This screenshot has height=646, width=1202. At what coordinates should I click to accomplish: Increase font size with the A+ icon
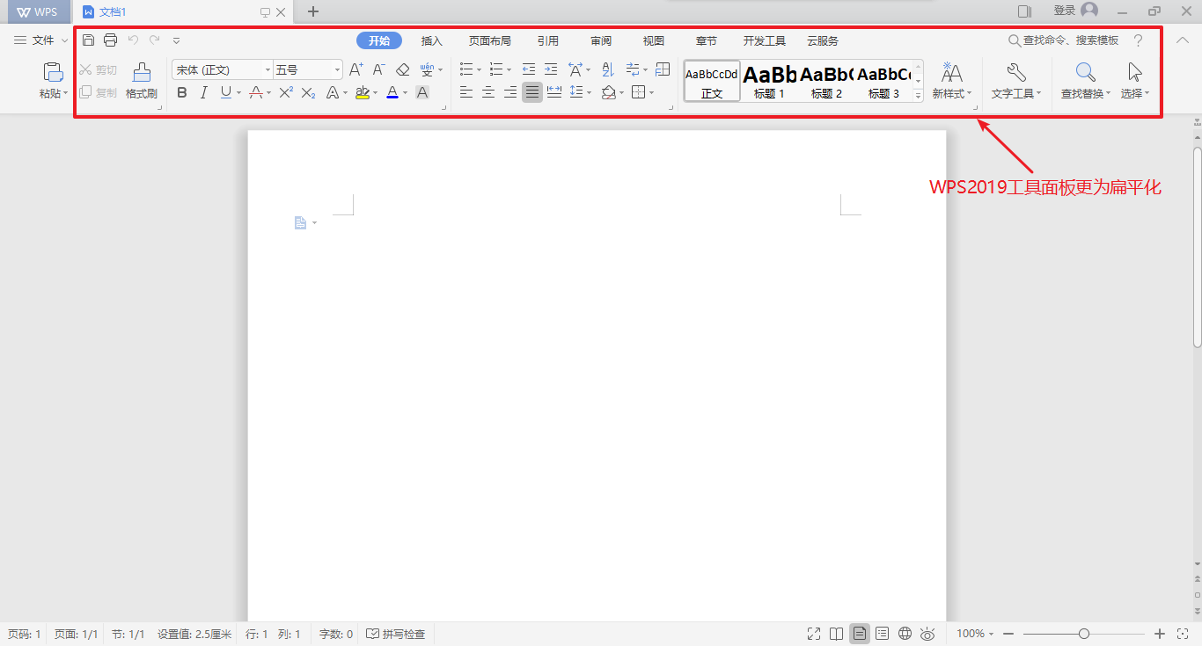point(355,69)
